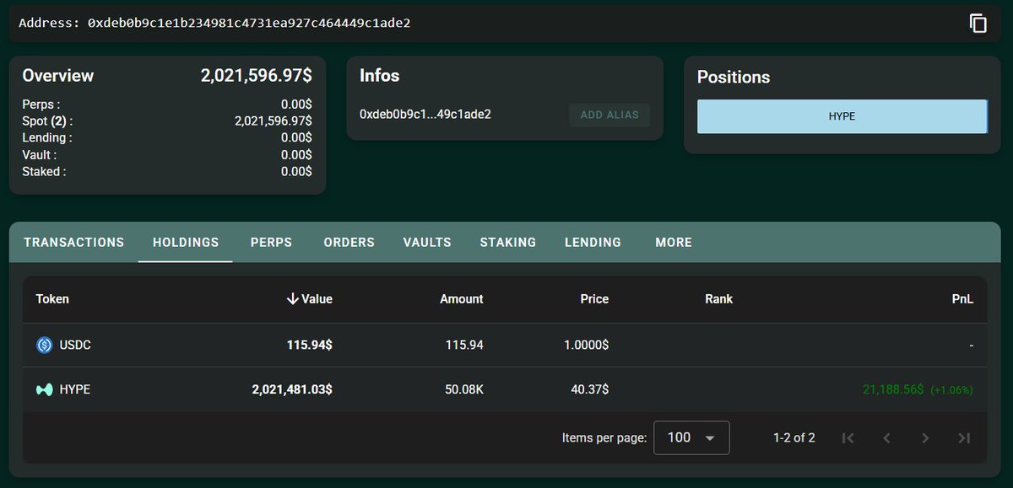
Task: Open the Staking tab
Action: point(508,242)
